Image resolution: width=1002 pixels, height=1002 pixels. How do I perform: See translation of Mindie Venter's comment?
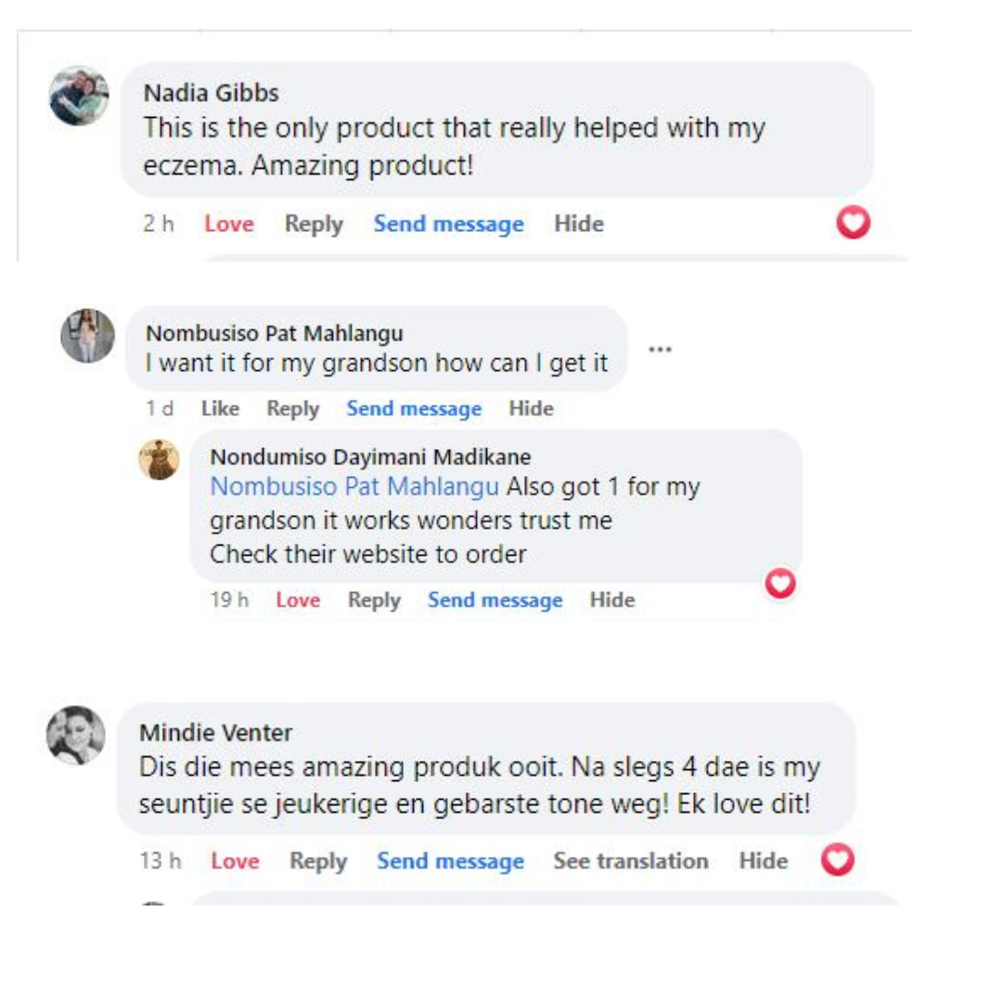pyautogui.click(x=631, y=861)
